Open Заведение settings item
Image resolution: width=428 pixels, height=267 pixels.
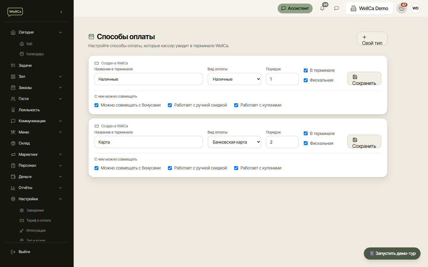tap(35, 210)
